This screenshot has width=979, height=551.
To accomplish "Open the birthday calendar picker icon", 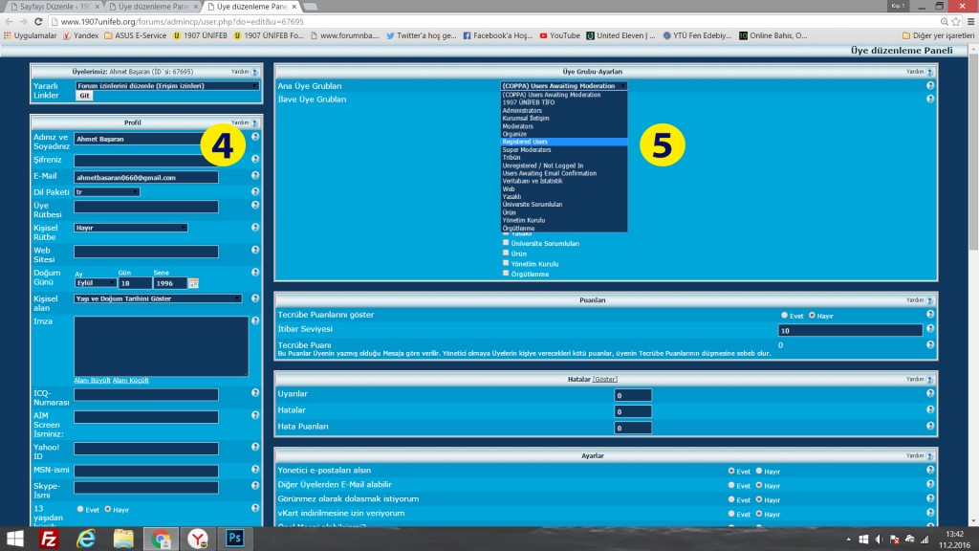I will click(x=193, y=283).
